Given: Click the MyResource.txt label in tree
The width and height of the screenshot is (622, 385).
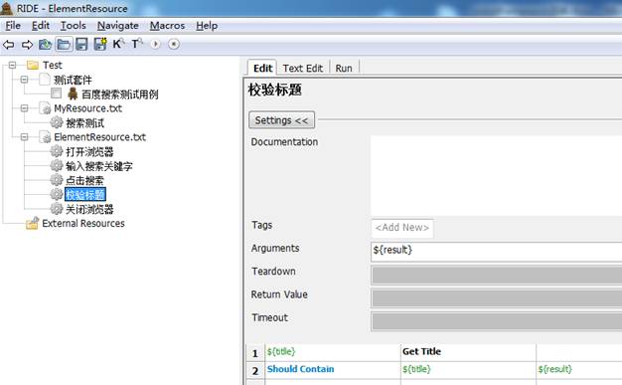Looking at the screenshot, I should [x=87, y=108].
